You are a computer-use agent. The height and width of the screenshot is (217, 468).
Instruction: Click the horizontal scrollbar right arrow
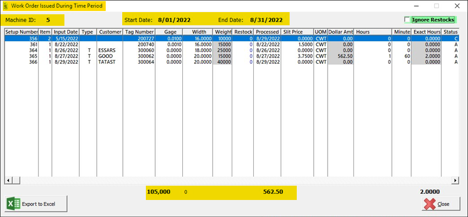(x=455, y=180)
